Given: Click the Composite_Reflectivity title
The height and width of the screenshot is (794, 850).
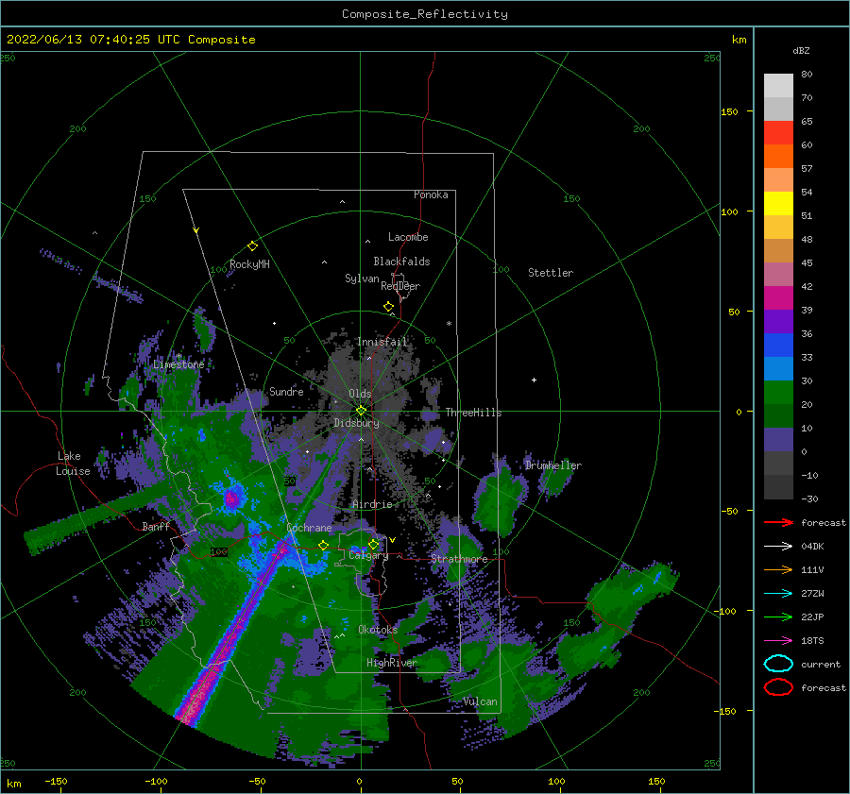Looking at the screenshot, I should tap(425, 14).
